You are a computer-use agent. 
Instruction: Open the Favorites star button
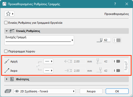click(x=9, y=14)
